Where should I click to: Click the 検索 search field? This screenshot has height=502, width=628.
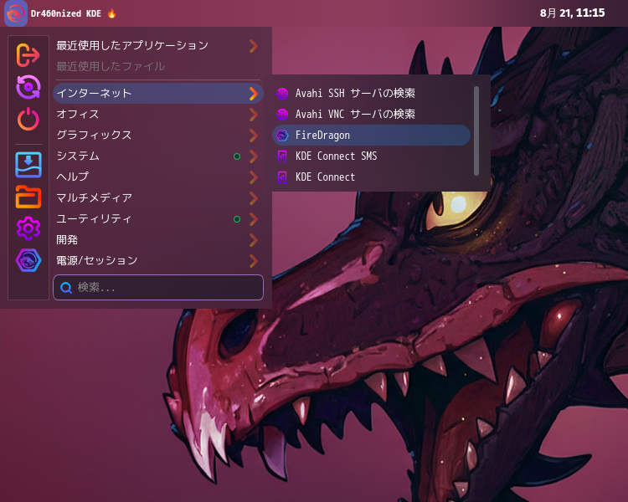click(157, 288)
